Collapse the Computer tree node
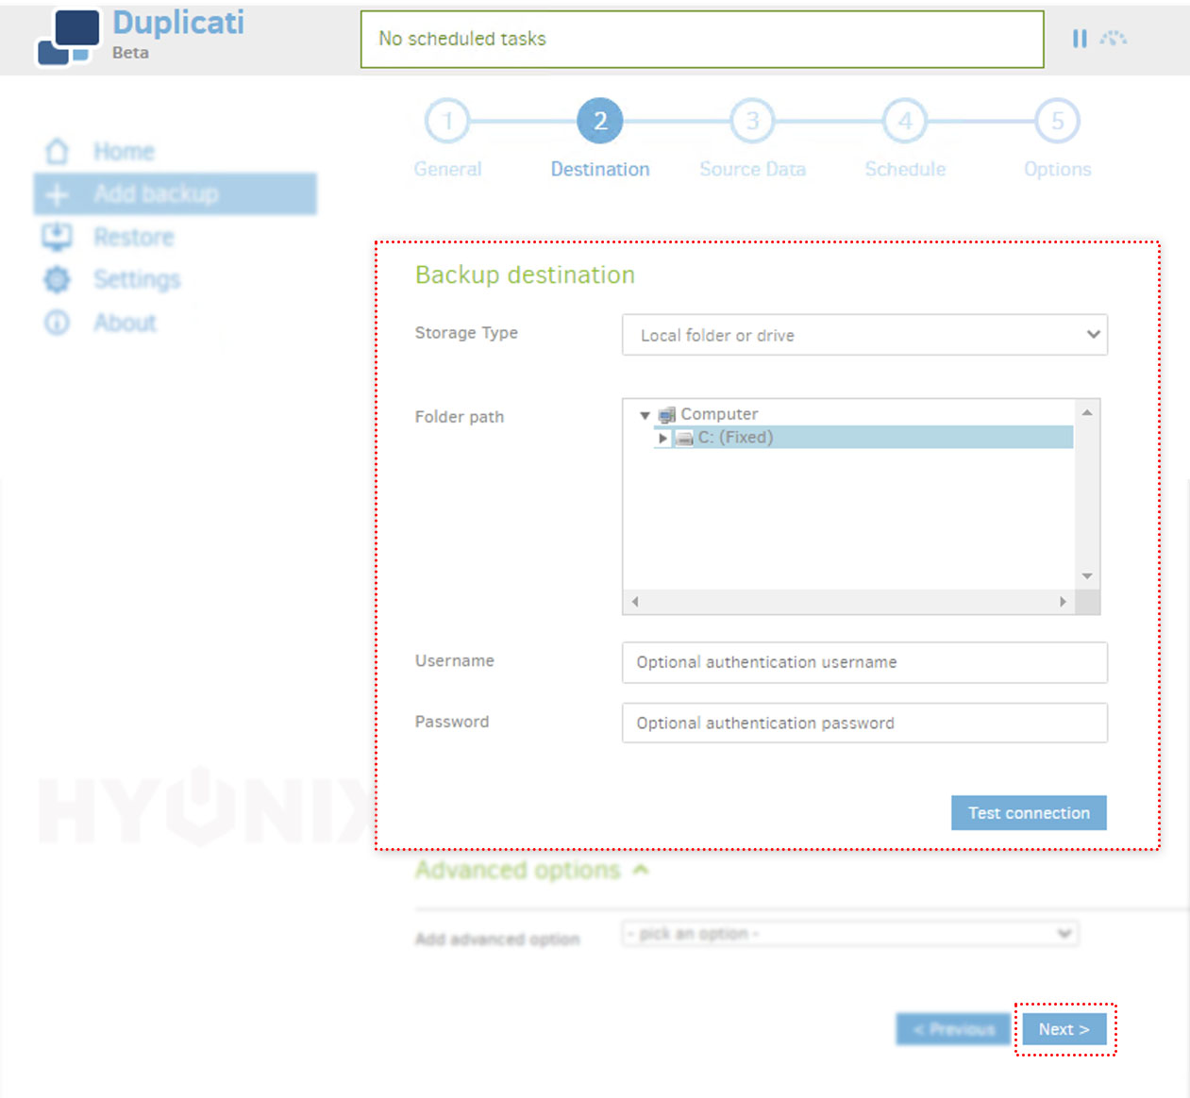This screenshot has height=1098, width=1190. click(x=644, y=413)
